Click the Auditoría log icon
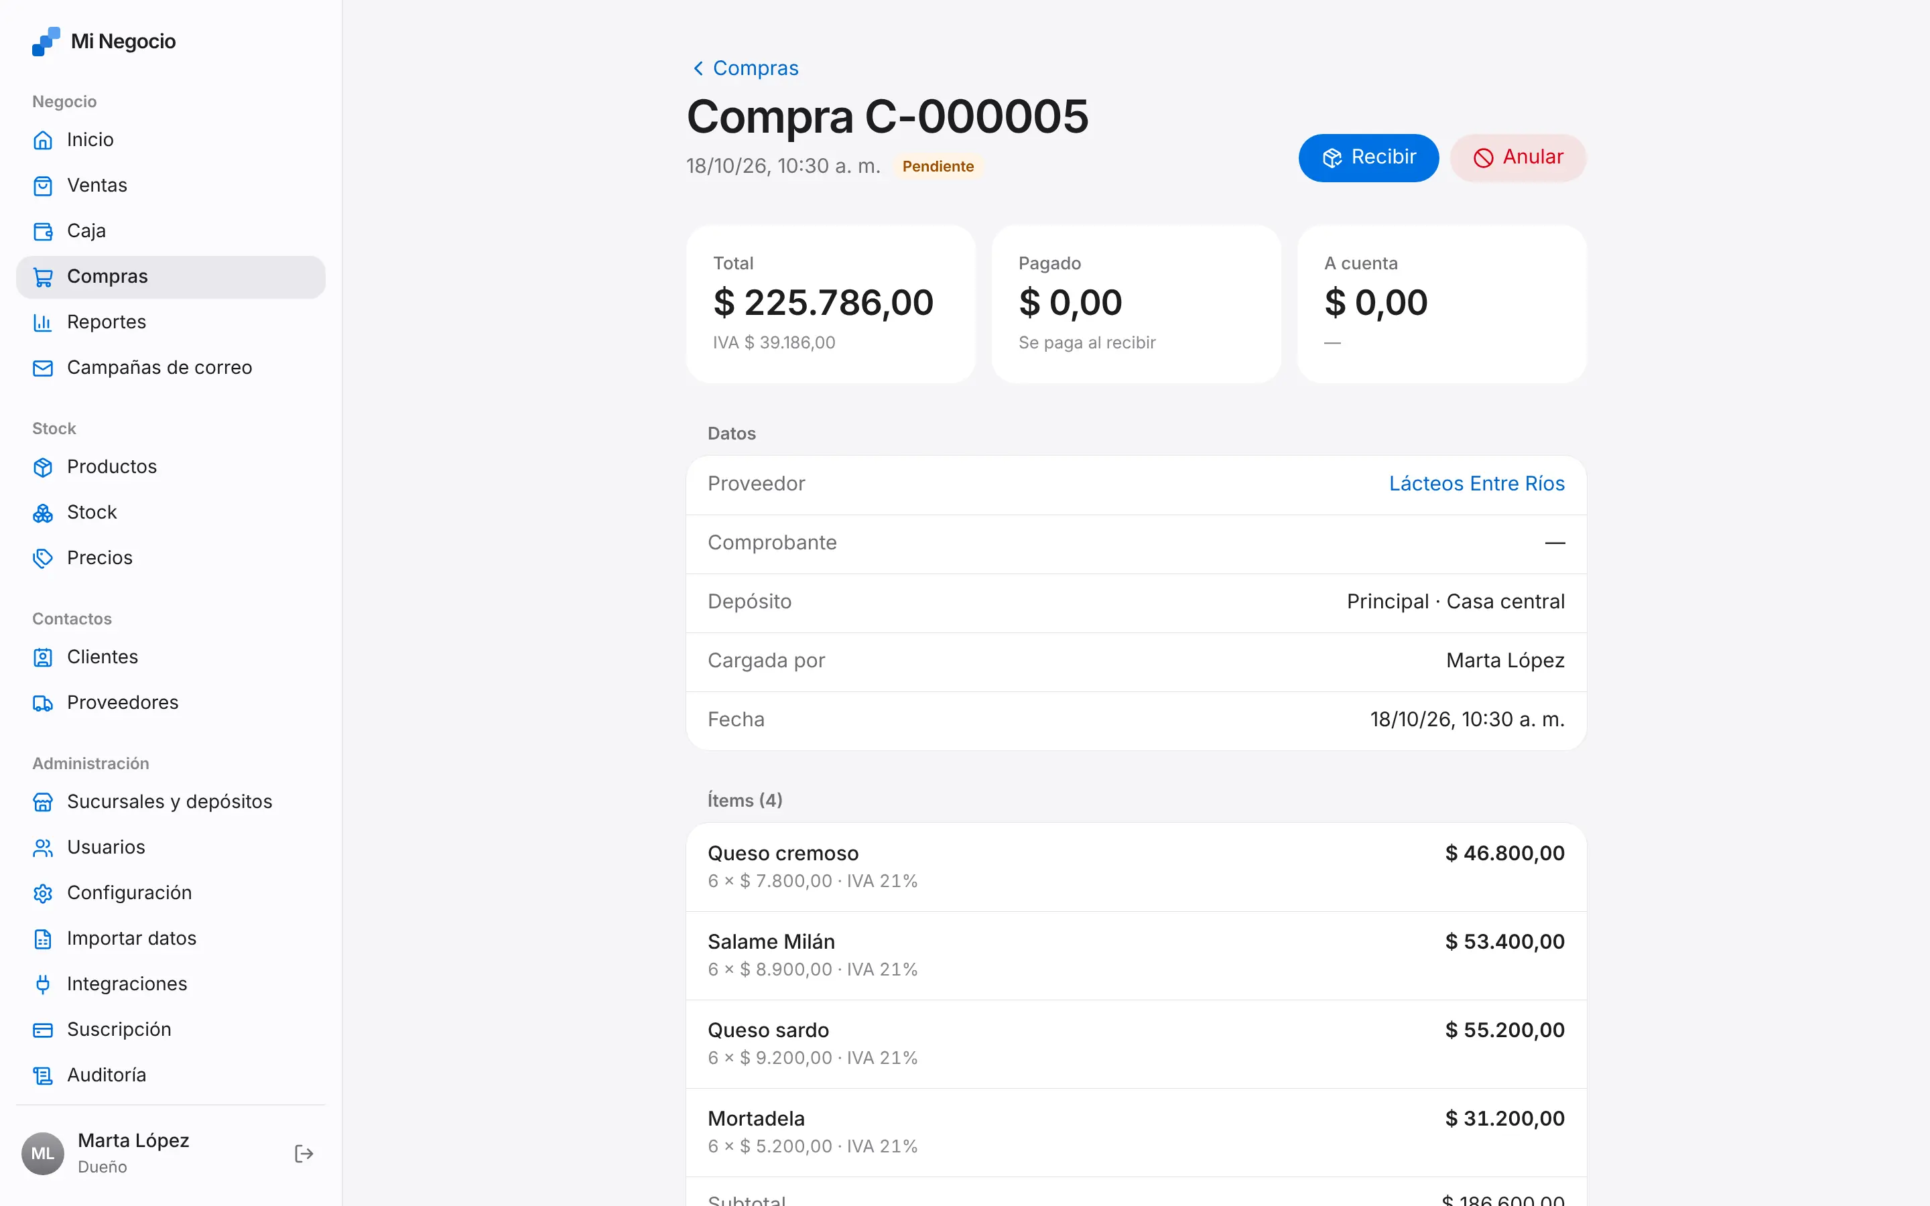 [43, 1075]
